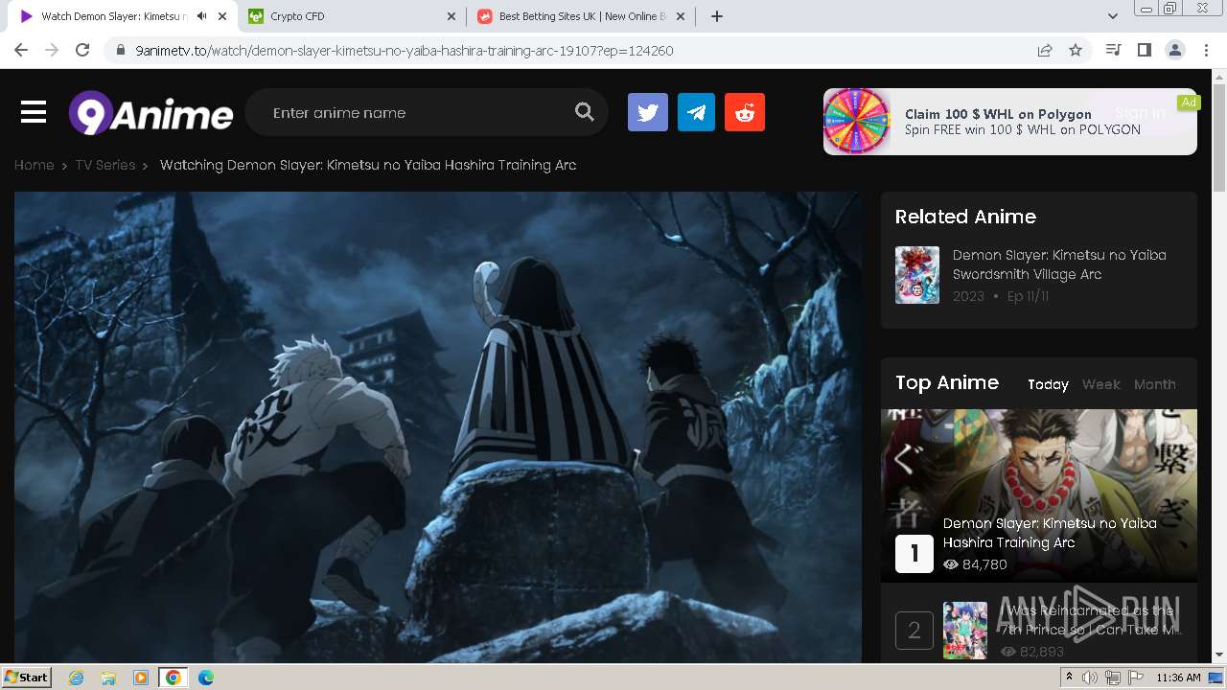Show Top Anime for the Month
This screenshot has height=690, width=1227.
1155,384
